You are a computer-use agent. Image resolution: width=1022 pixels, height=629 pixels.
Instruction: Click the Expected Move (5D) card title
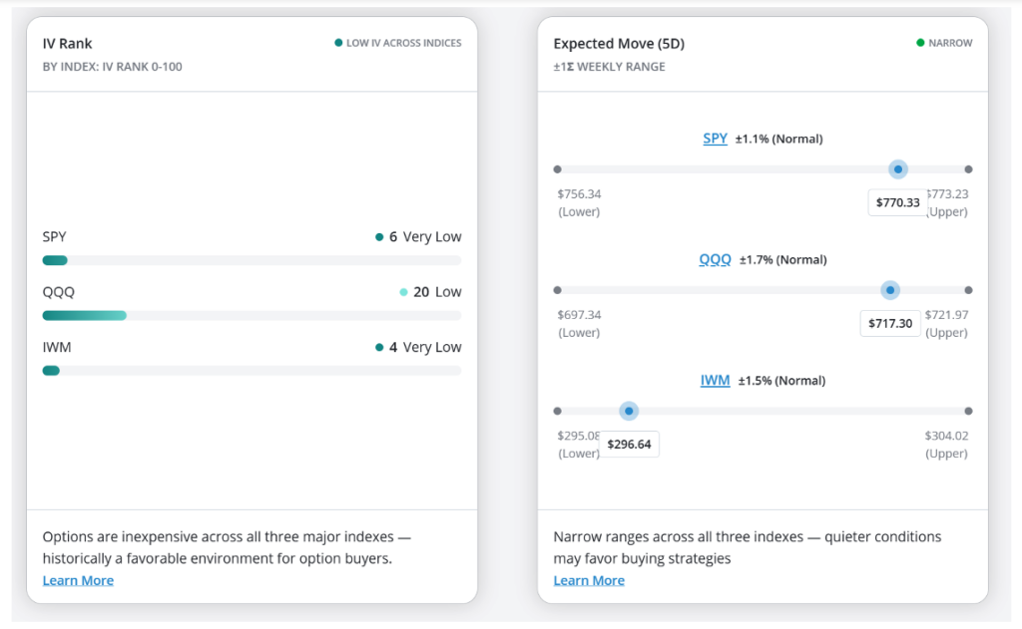[x=619, y=44]
